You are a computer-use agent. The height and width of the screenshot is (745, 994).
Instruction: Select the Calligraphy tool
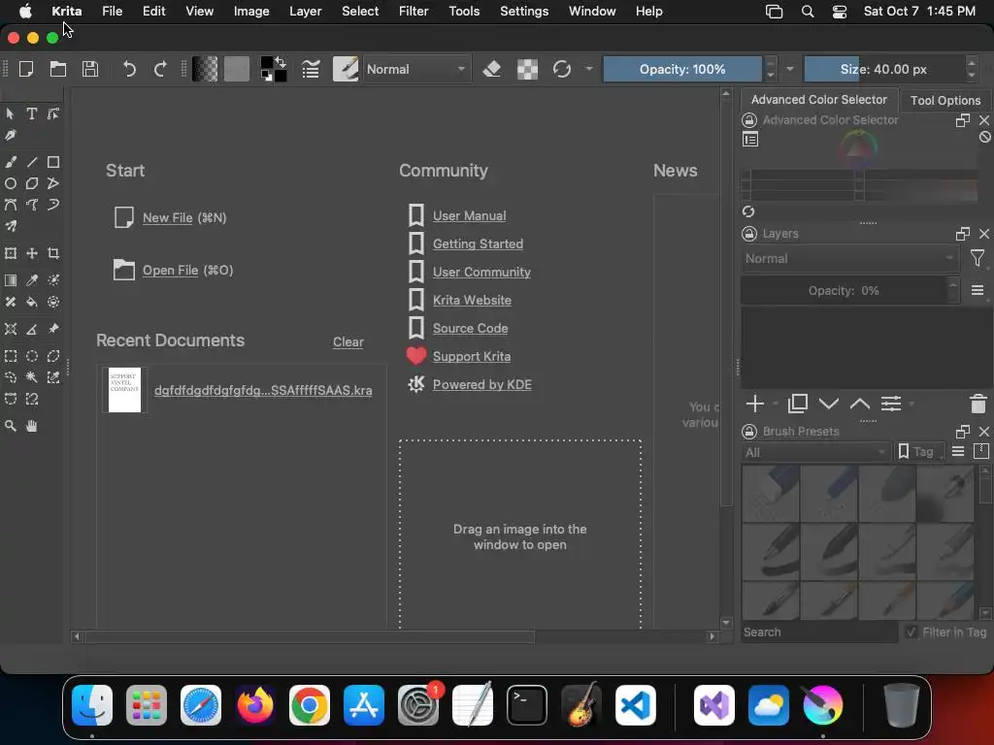[x=10, y=135]
